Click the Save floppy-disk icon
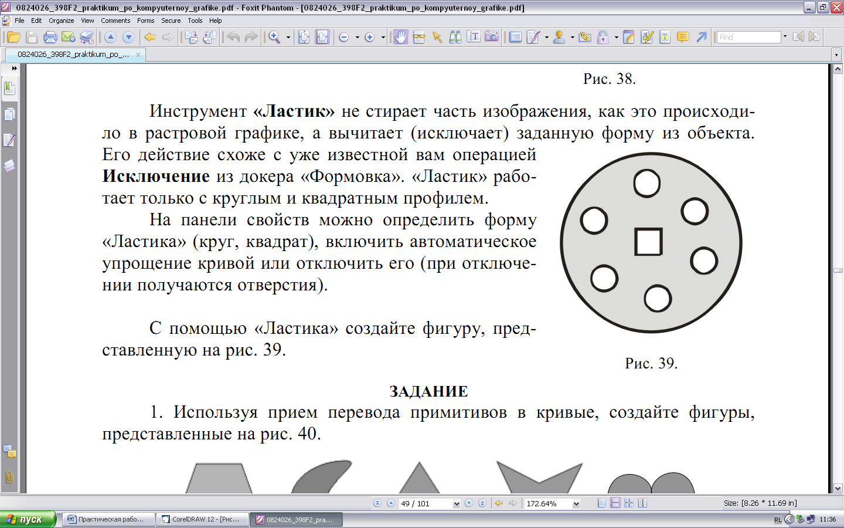This screenshot has width=844, height=528. [32, 37]
